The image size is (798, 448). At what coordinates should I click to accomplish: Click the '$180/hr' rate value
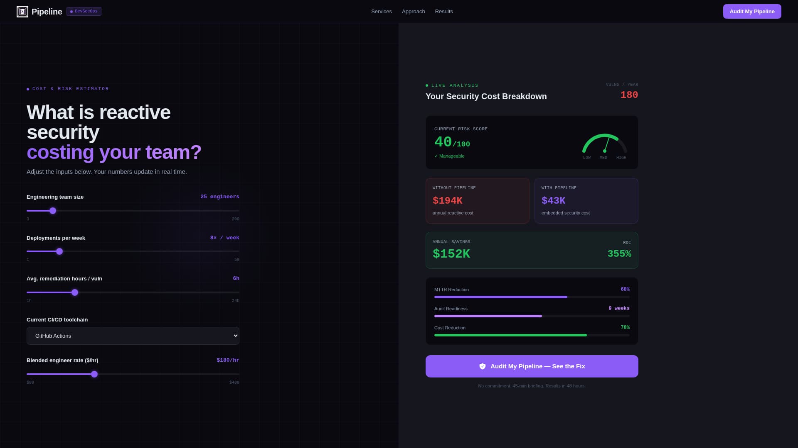pyautogui.click(x=228, y=360)
